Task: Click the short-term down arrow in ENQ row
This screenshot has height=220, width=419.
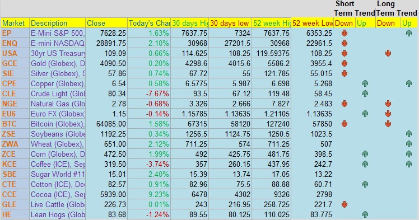Action: point(344,43)
